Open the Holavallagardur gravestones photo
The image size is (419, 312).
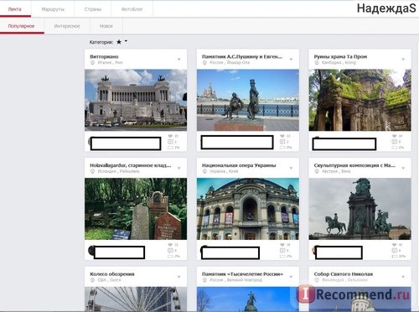136,209
